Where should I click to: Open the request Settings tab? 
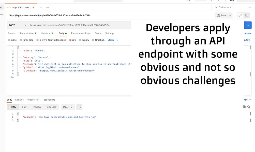[110, 33]
